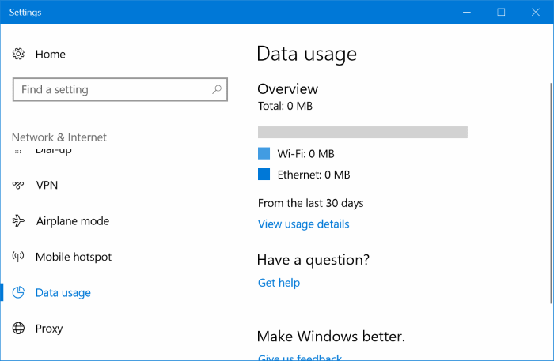Screen dimensions: 554x361
Task: Click the Proxy globe icon
Action: tap(18, 328)
